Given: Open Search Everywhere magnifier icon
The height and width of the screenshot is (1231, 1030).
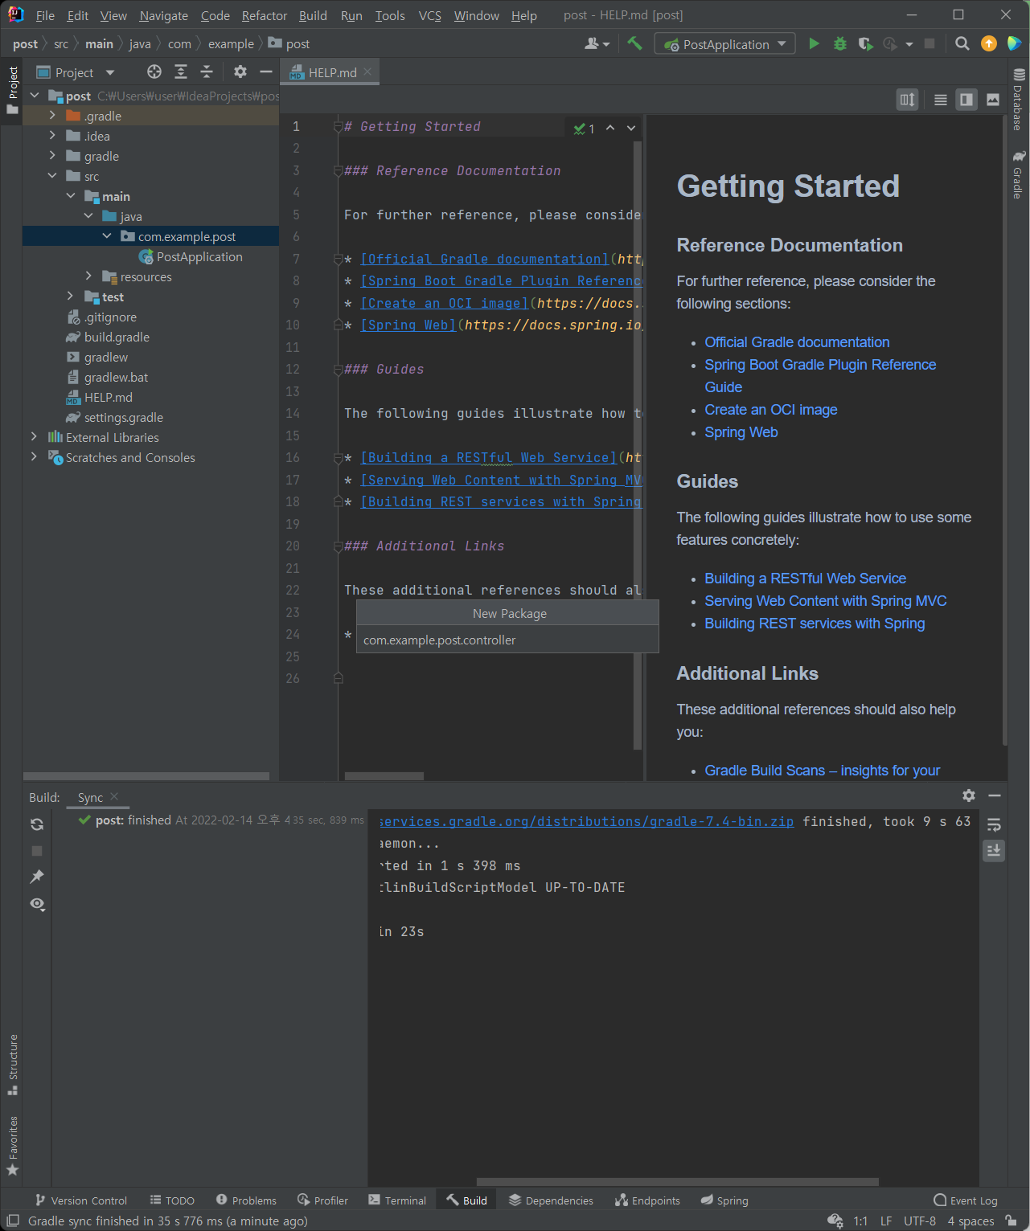Looking at the screenshot, I should (x=962, y=44).
